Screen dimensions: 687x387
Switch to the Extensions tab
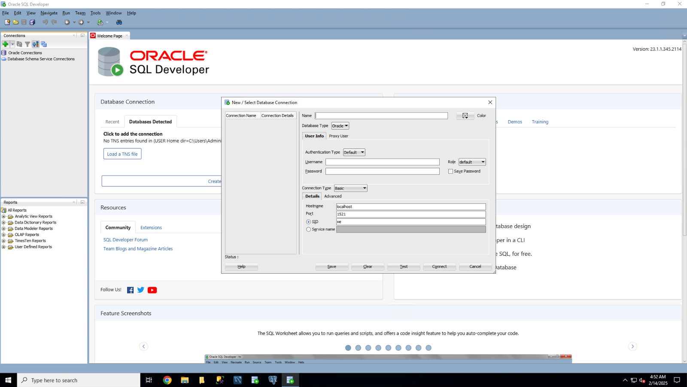151,227
